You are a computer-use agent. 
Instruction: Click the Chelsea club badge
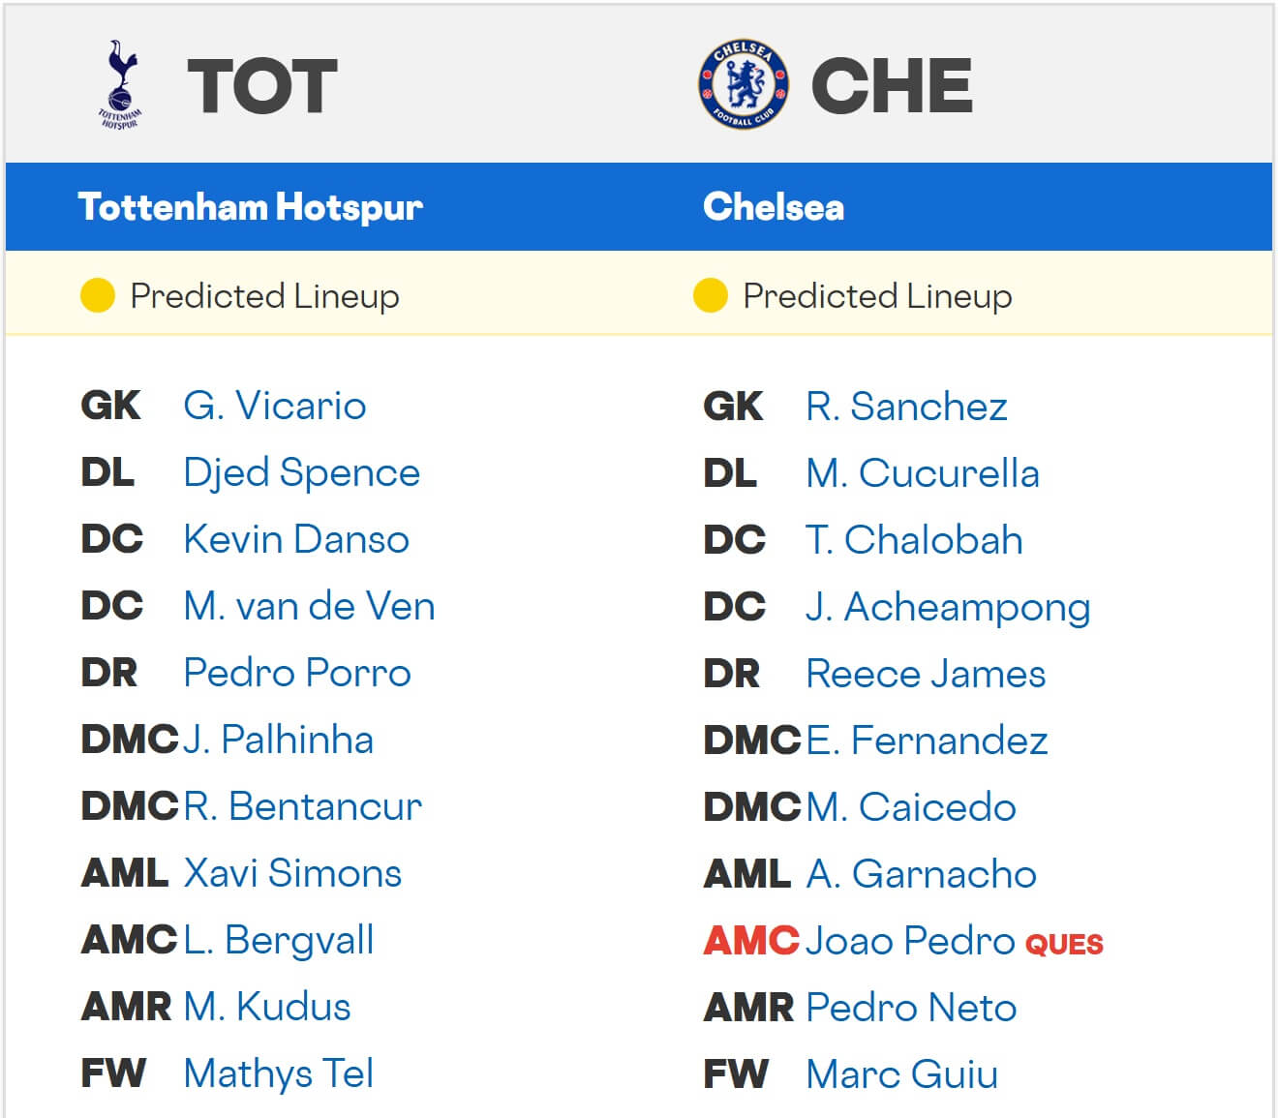click(743, 85)
